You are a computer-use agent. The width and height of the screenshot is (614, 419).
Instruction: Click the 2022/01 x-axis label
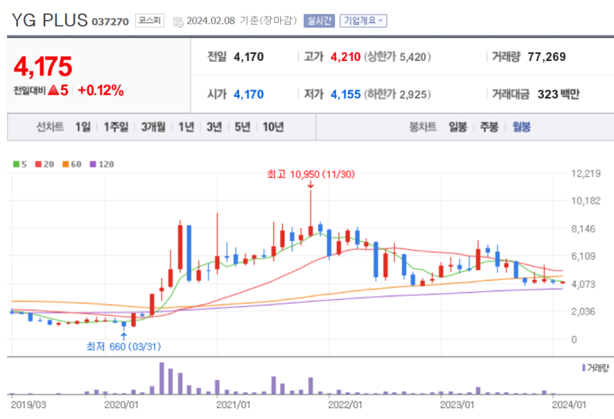click(x=345, y=405)
